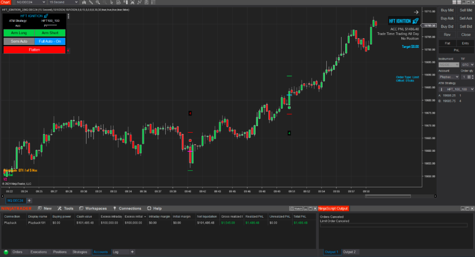Toggle Full Auto - On button

click(x=50, y=41)
